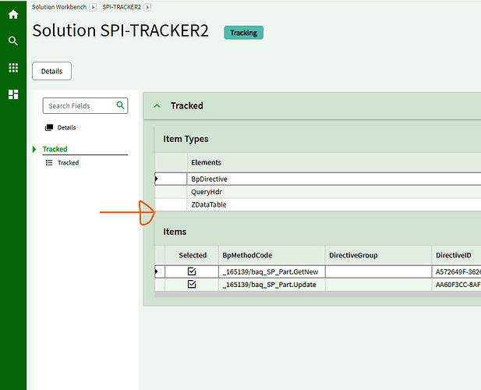Open dashboard tiles icon in sidebar
481x390 pixels.
13,94
